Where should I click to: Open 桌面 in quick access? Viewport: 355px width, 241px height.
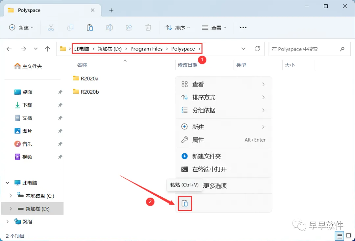pos(24,92)
